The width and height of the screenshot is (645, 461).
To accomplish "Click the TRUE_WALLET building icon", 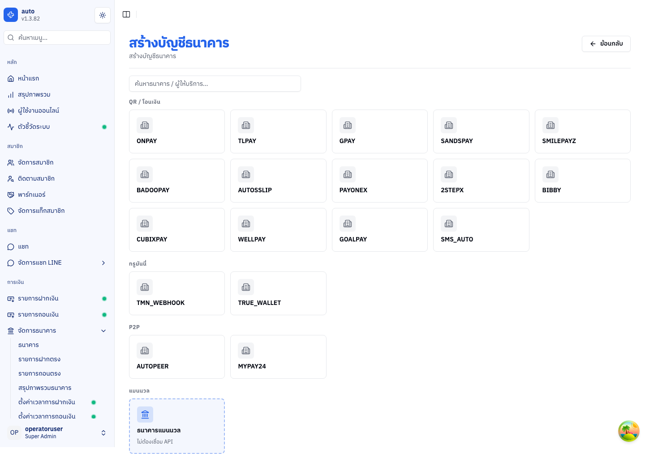I will click(x=246, y=287).
